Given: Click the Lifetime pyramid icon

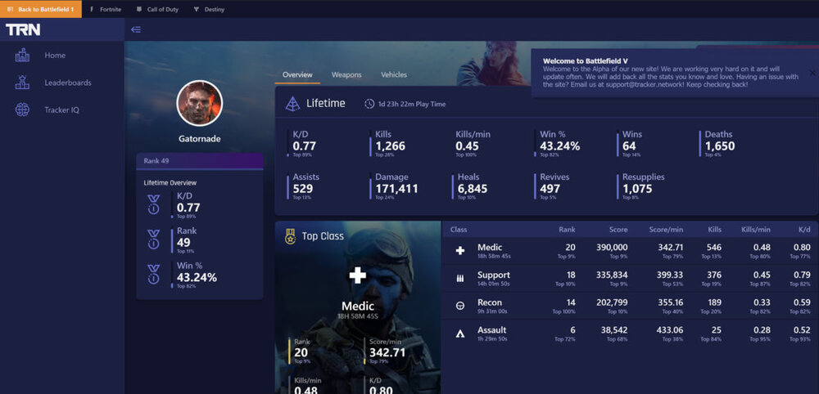Looking at the screenshot, I should (292, 104).
